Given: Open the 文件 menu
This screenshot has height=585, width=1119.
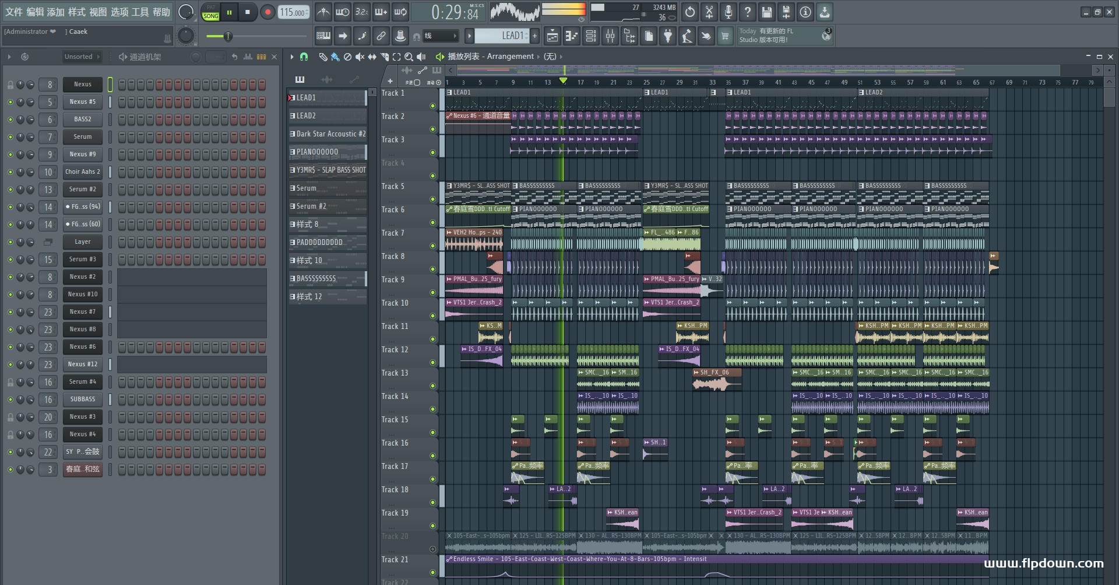Looking at the screenshot, I should 14,12.
